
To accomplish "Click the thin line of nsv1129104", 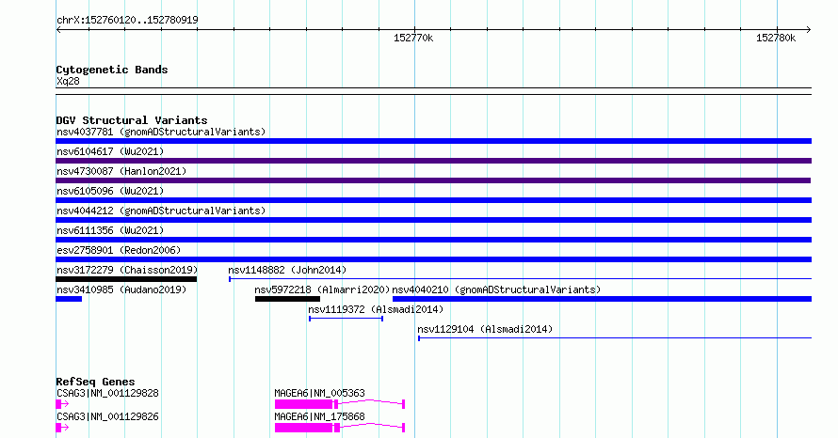I will 615,337.
